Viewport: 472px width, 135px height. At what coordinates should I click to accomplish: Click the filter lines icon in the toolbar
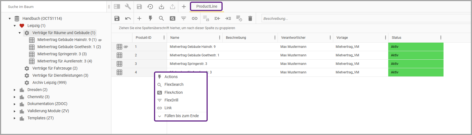tap(184, 18)
